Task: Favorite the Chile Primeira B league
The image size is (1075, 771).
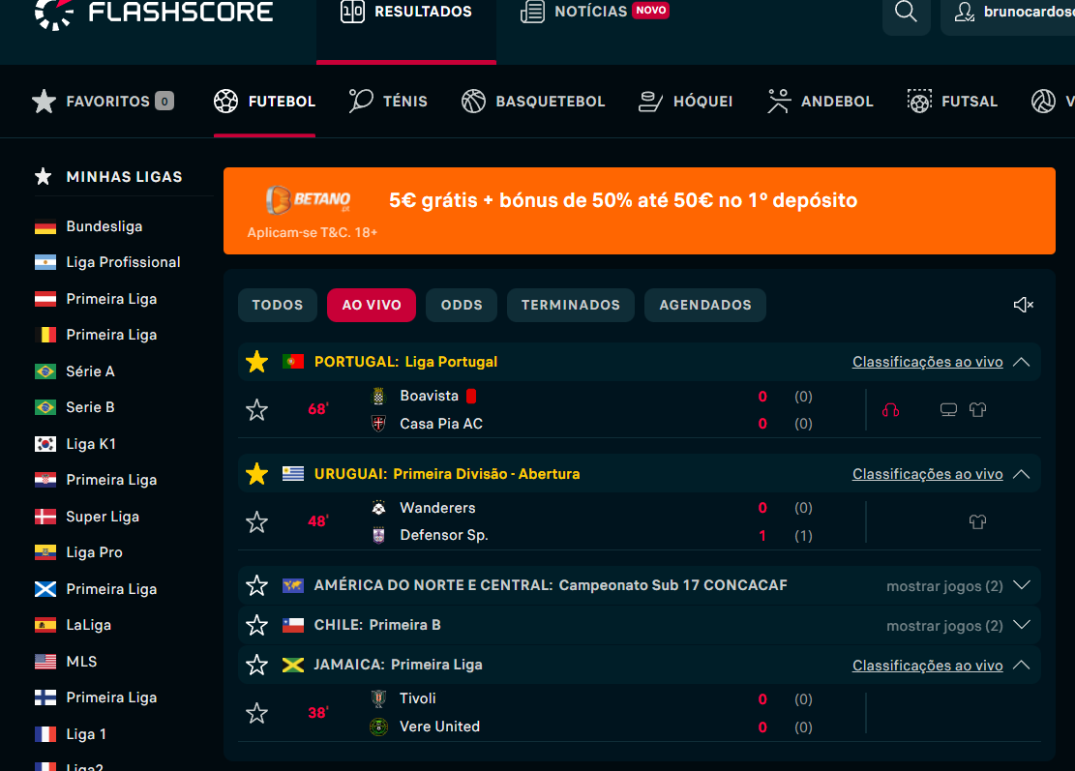Action: [257, 625]
